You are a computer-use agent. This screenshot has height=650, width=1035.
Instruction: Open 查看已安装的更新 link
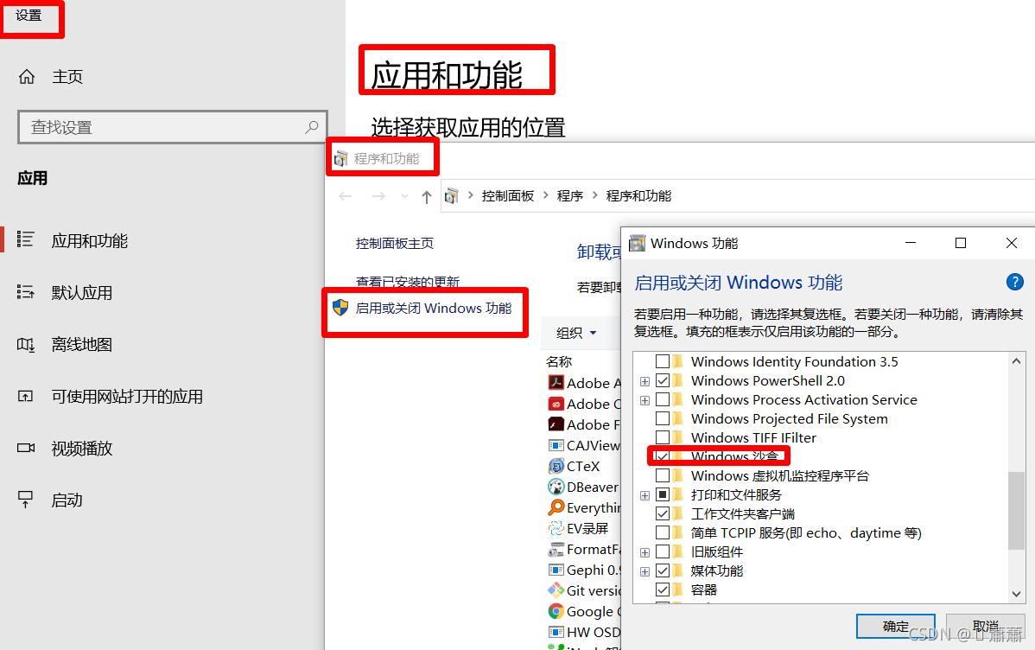click(407, 282)
